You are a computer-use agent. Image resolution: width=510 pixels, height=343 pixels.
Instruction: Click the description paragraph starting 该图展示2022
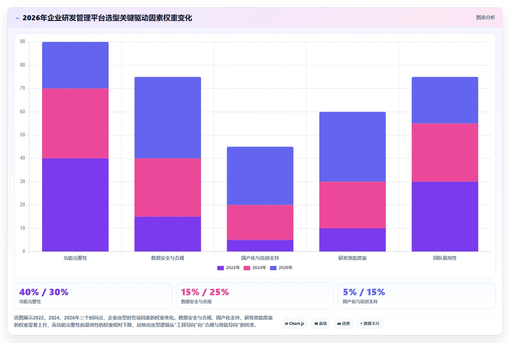143,321
